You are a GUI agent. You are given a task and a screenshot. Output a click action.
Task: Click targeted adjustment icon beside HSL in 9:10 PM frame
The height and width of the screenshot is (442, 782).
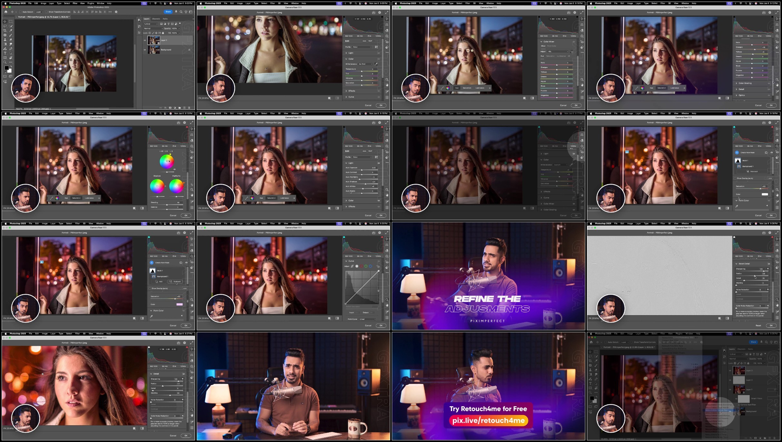tap(572, 52)
